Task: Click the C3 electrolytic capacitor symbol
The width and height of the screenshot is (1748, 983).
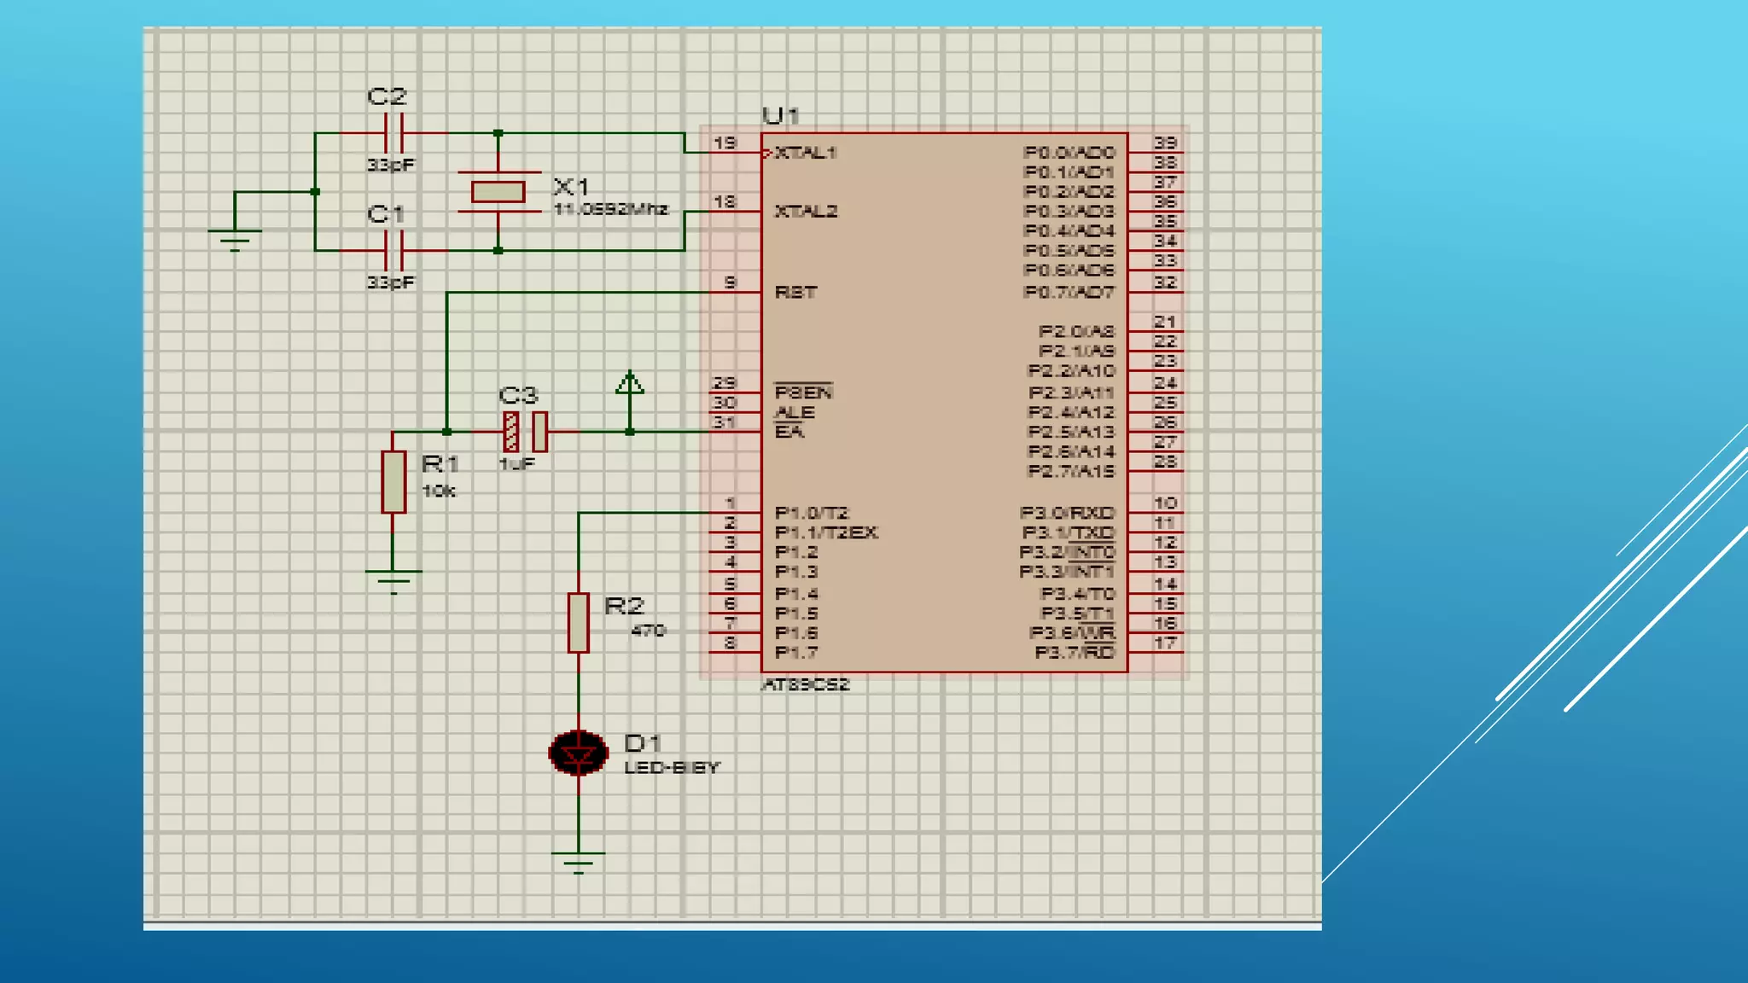Action: click(x=525, y=432)
